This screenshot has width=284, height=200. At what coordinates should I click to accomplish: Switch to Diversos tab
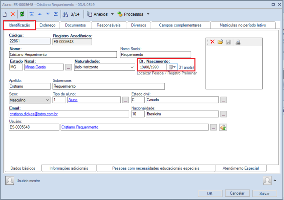[139, 25]
